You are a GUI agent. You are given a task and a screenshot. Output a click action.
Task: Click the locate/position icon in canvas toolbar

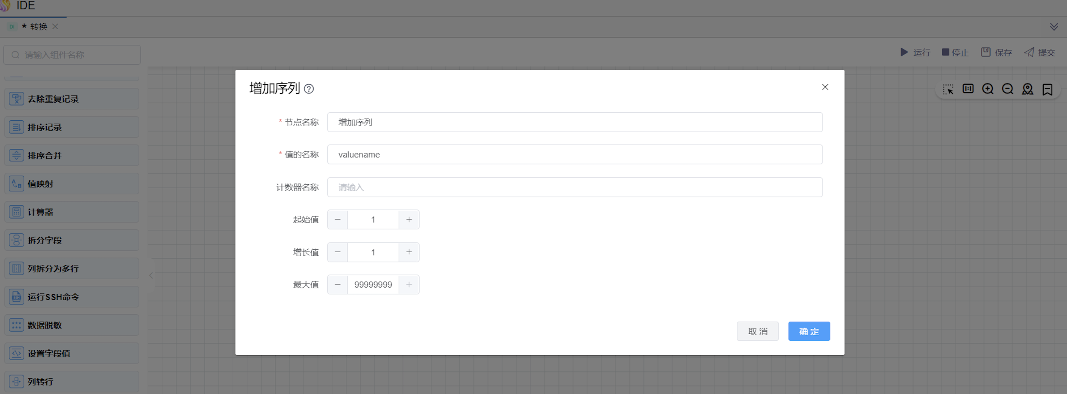coord(1027,89)
